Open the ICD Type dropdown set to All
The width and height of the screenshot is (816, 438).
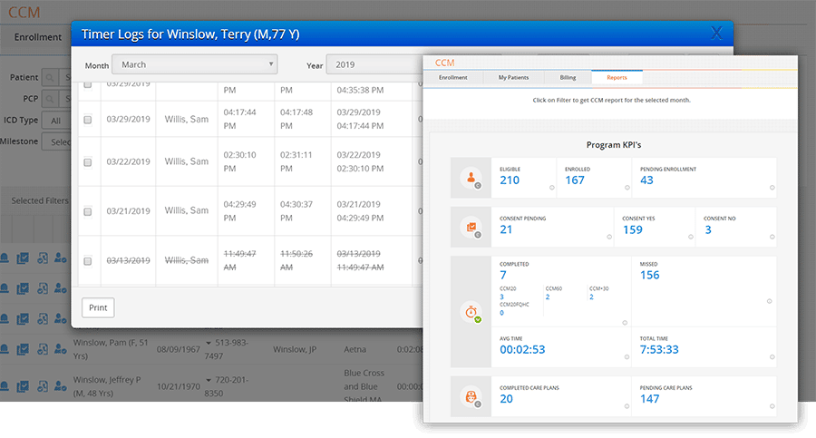click(x=56, y=121)
